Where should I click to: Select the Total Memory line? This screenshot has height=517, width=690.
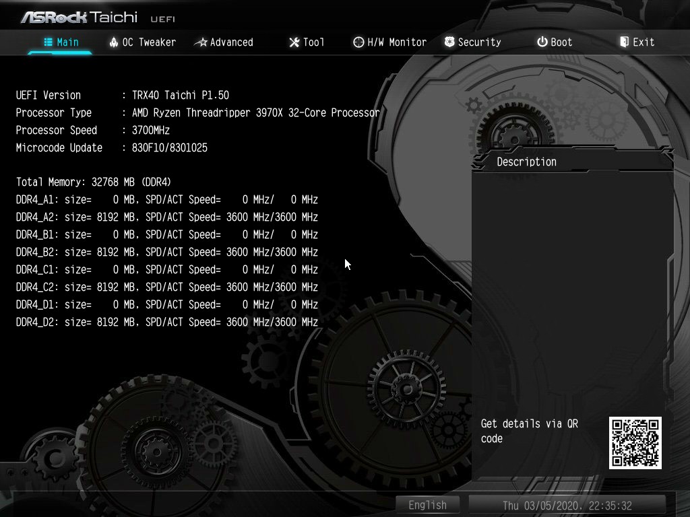point(94,182)
